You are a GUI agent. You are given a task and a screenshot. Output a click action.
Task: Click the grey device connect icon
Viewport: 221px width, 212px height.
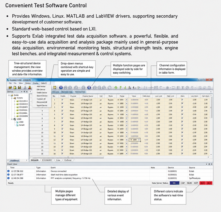25,88
